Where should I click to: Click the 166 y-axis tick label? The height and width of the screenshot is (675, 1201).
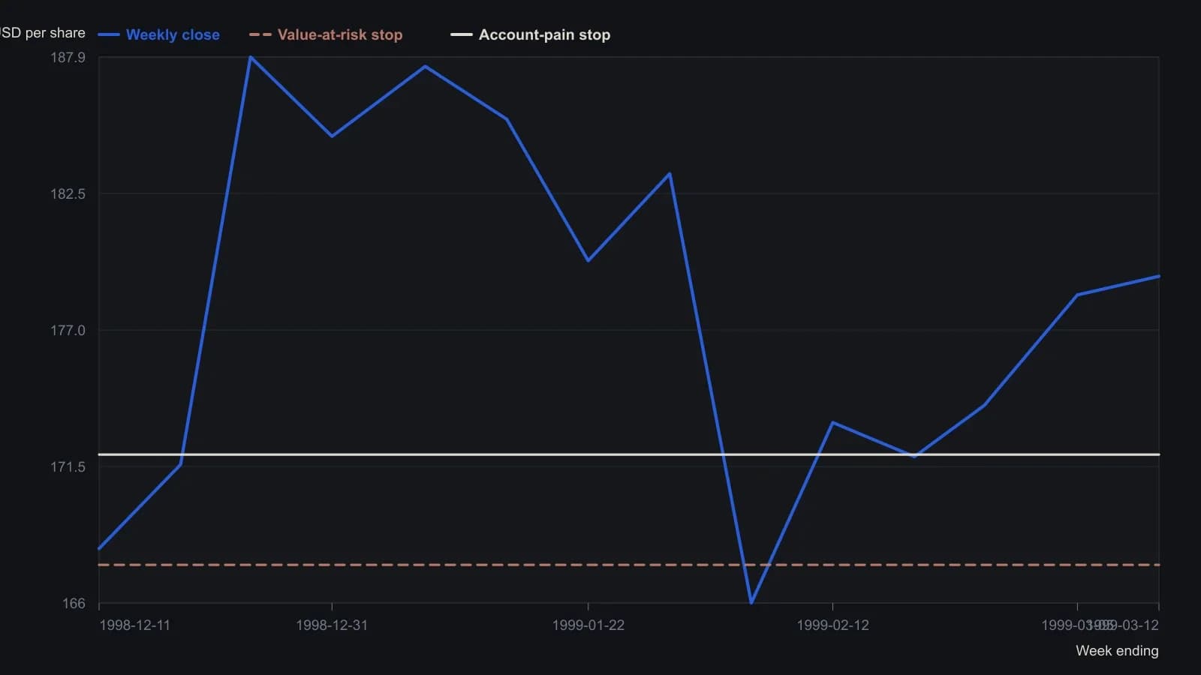tap(74, 604)
